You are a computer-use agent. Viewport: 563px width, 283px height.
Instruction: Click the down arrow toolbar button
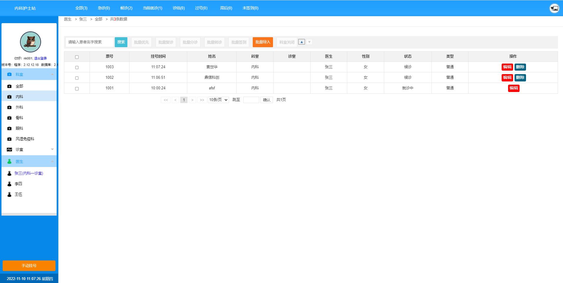click(309, 42)
